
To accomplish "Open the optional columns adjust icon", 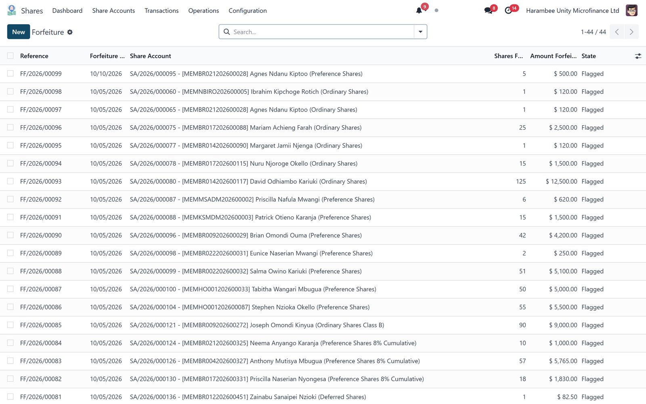I will tap(638, 56).
